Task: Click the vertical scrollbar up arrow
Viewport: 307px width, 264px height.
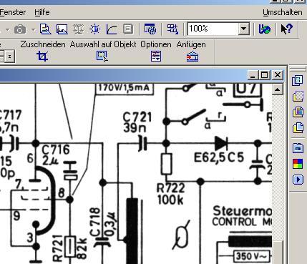Action: [x=277, y=89]
